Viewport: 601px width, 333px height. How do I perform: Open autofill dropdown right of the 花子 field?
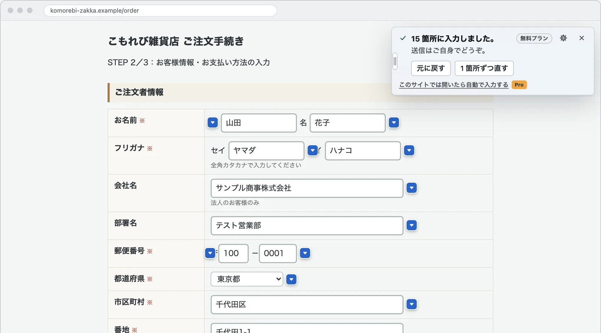394,123
